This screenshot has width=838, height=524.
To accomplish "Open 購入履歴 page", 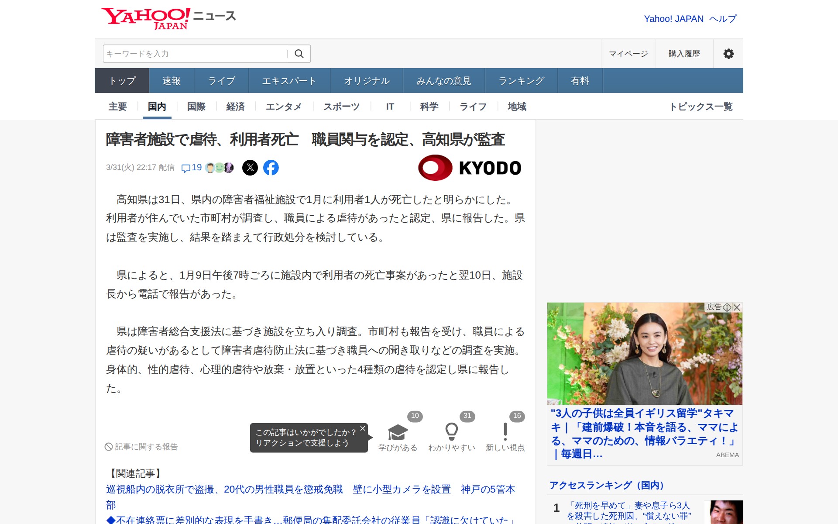I will (x=684, y=54).
